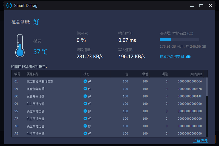Click the ID 0C cell
This screenshot has width=219, height=146.
click(x=16, y=96)
